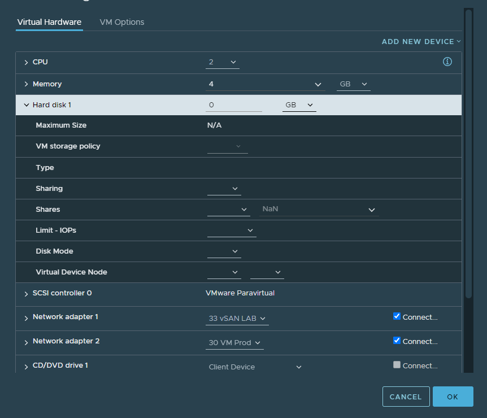Open the Add New Device menu

coord(421,42)
